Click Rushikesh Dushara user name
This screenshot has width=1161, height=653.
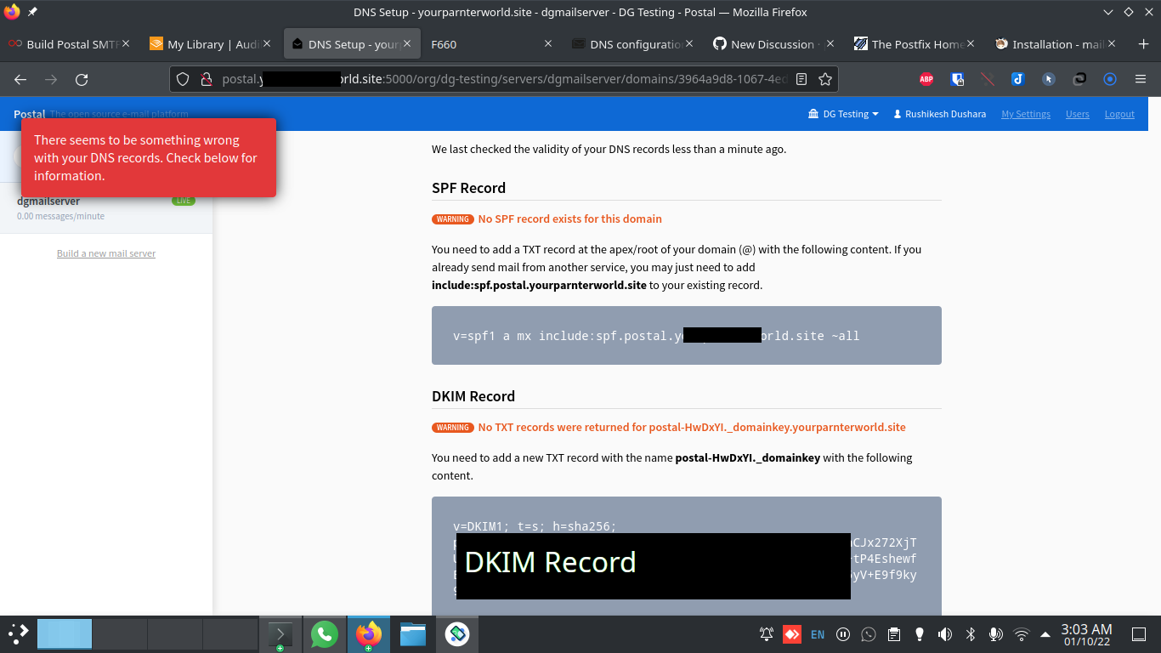940,114
